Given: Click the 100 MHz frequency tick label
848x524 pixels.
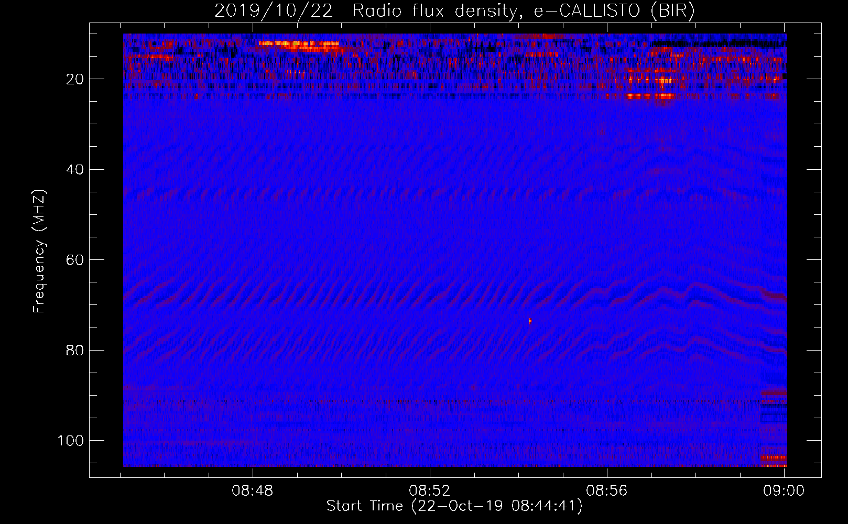Looking at the screenshot, I should [71, 441].
